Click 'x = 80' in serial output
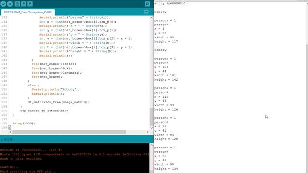Screen dimensions: 308x173 tap(160, 156)
